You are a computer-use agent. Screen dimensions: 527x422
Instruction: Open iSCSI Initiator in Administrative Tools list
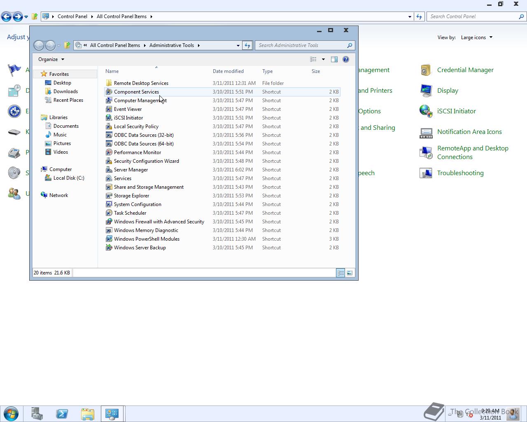tap(128, 118)
